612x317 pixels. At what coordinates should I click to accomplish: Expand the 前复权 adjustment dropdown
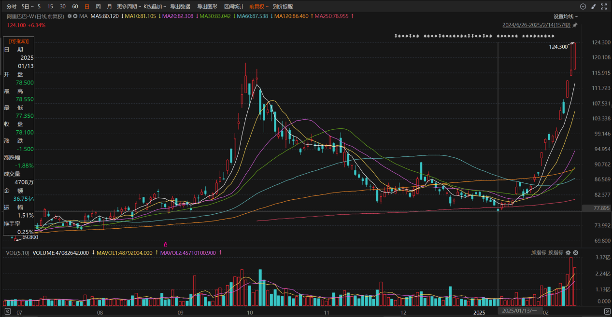coord(259,7)
